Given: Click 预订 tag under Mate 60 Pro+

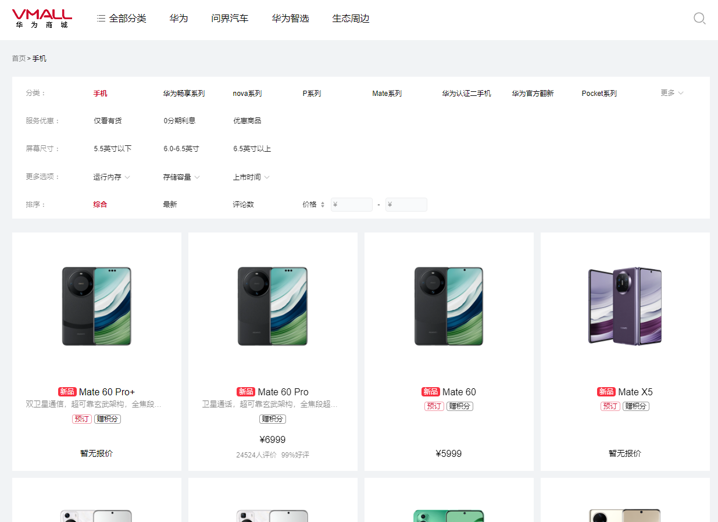Looking at the screenshot, I should pyautogui.click(x=82, y=419).
